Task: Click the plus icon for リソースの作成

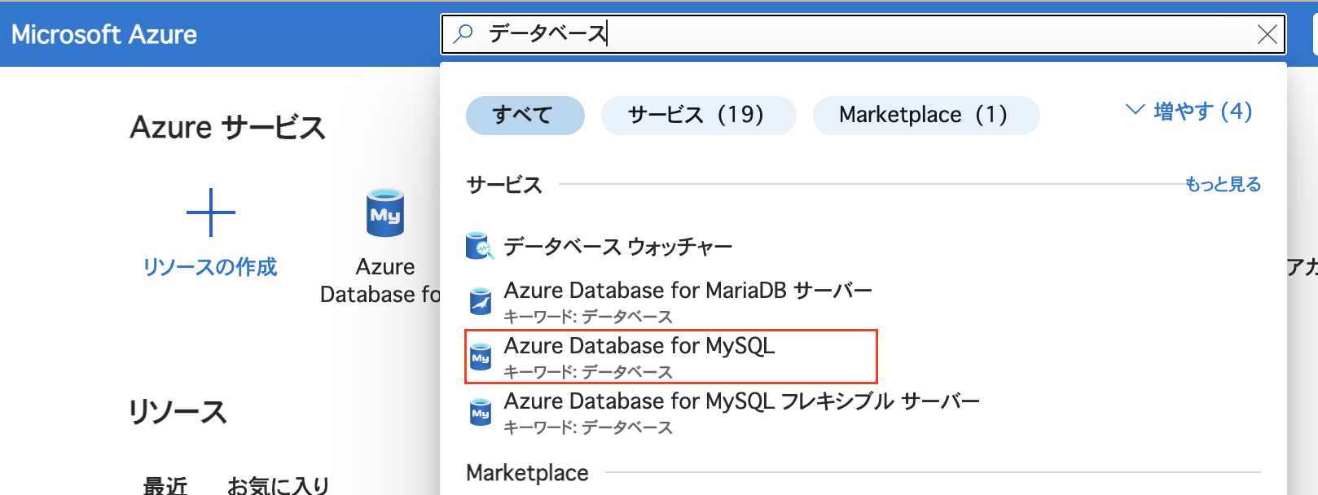Action: click(211, 212)
